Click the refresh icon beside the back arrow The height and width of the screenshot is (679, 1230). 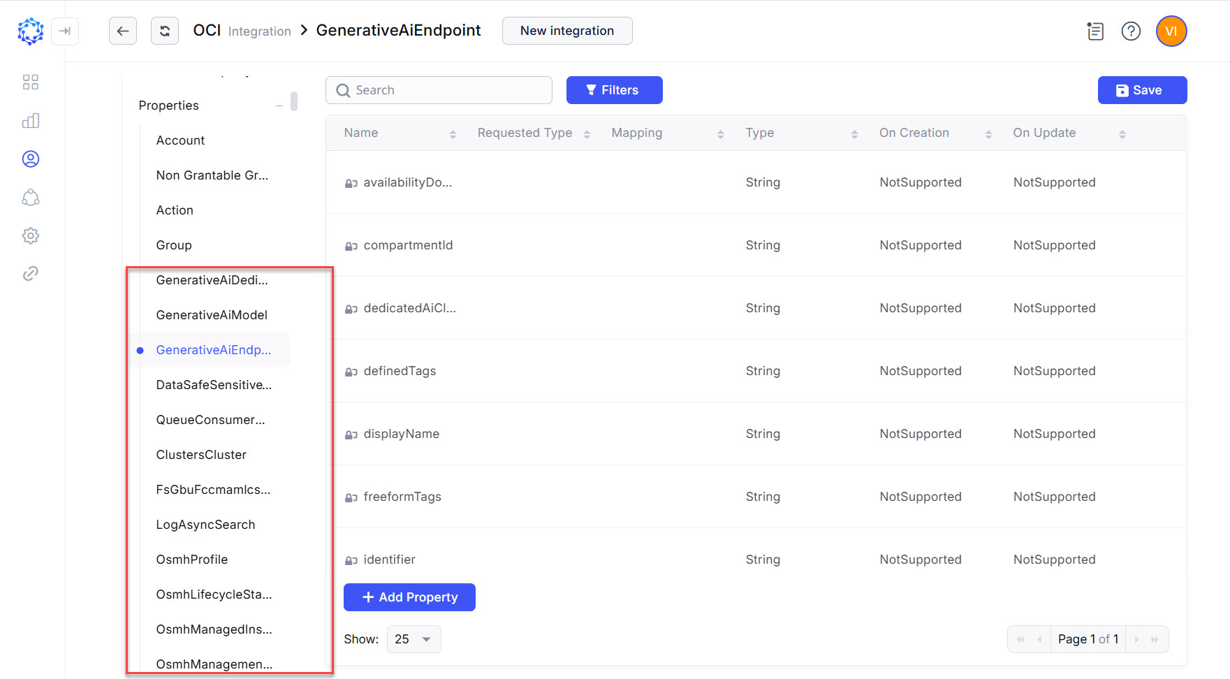[x=165, y=31]
